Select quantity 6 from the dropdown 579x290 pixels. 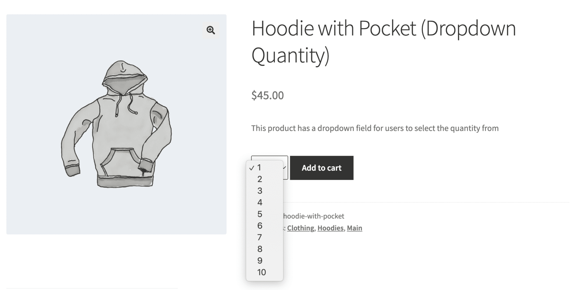coord(259,226)
